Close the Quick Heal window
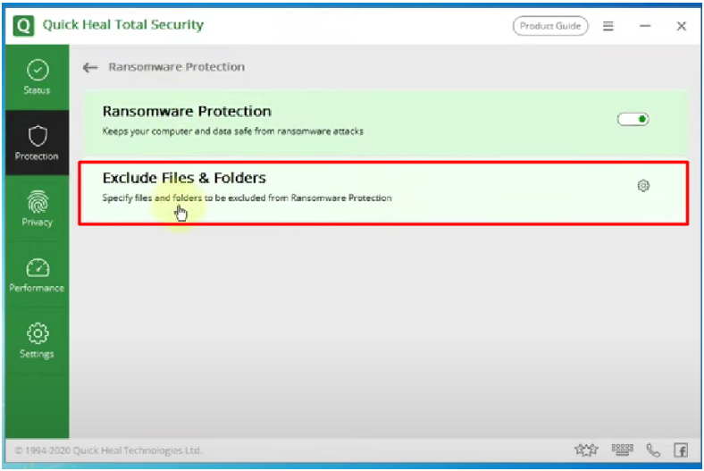The image size is (704, 471). click(x=681, y=26)
